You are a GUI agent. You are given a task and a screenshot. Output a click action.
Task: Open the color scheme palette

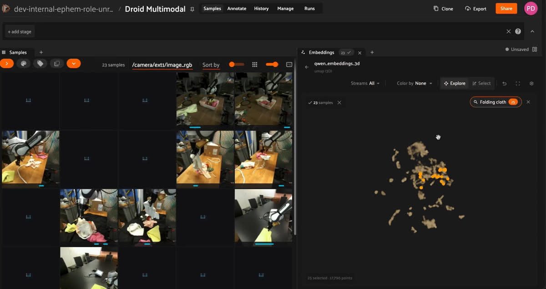click(24, 64)
